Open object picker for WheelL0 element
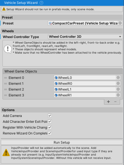This screenshot has height=165, width=124. 118,78
